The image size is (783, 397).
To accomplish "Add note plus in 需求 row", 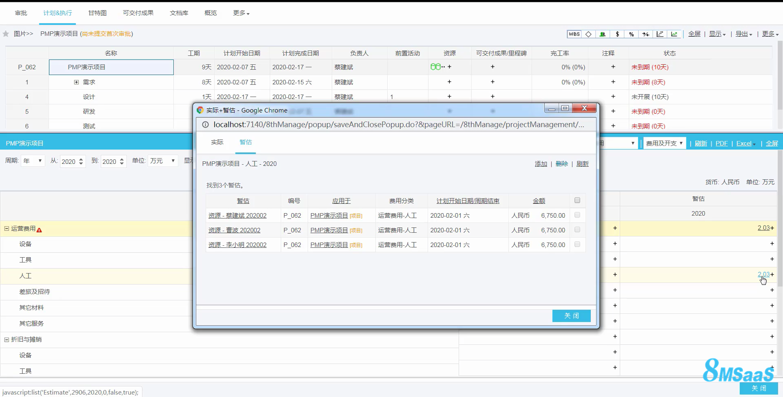I will pos(613,82).
